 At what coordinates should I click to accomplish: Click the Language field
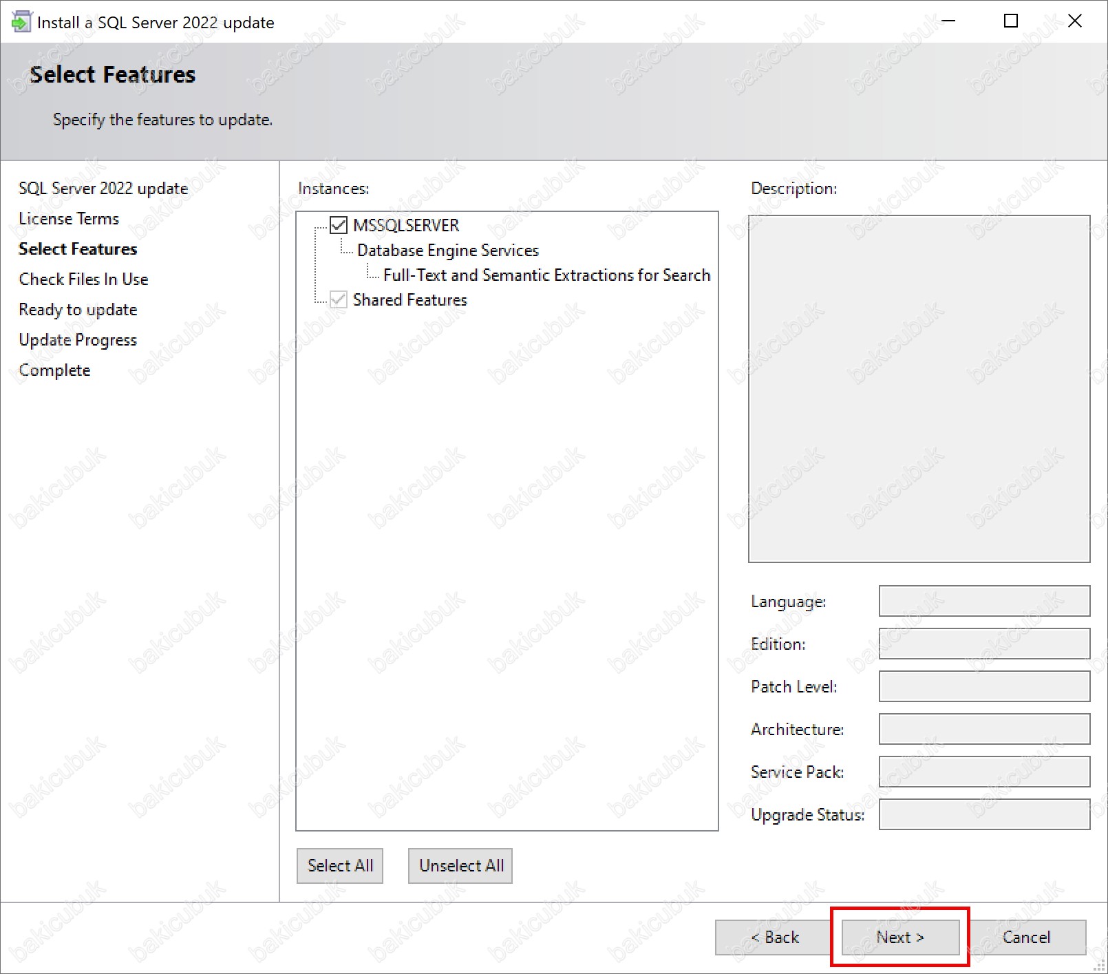click(x=984, y=601)
